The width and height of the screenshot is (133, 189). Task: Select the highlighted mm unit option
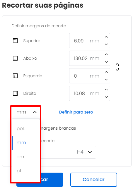click(x=26, y=143)
